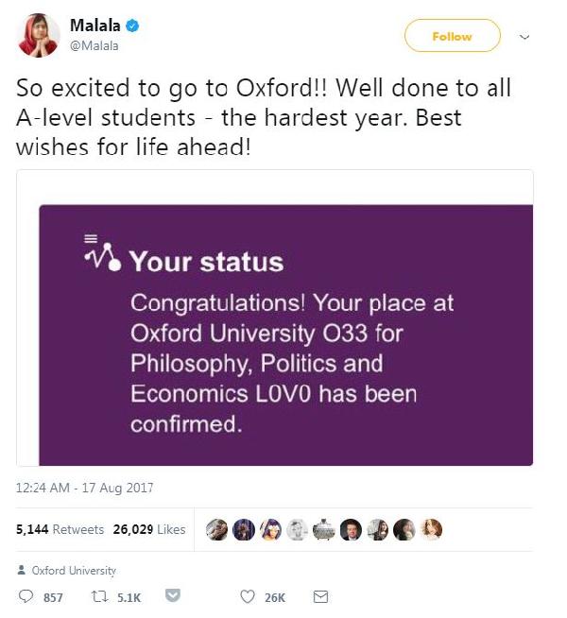Open the last liker's avatar
Image resolution: width=567 pixels, height=618 pixels.
pyautogui.click(x=431, y=529)
